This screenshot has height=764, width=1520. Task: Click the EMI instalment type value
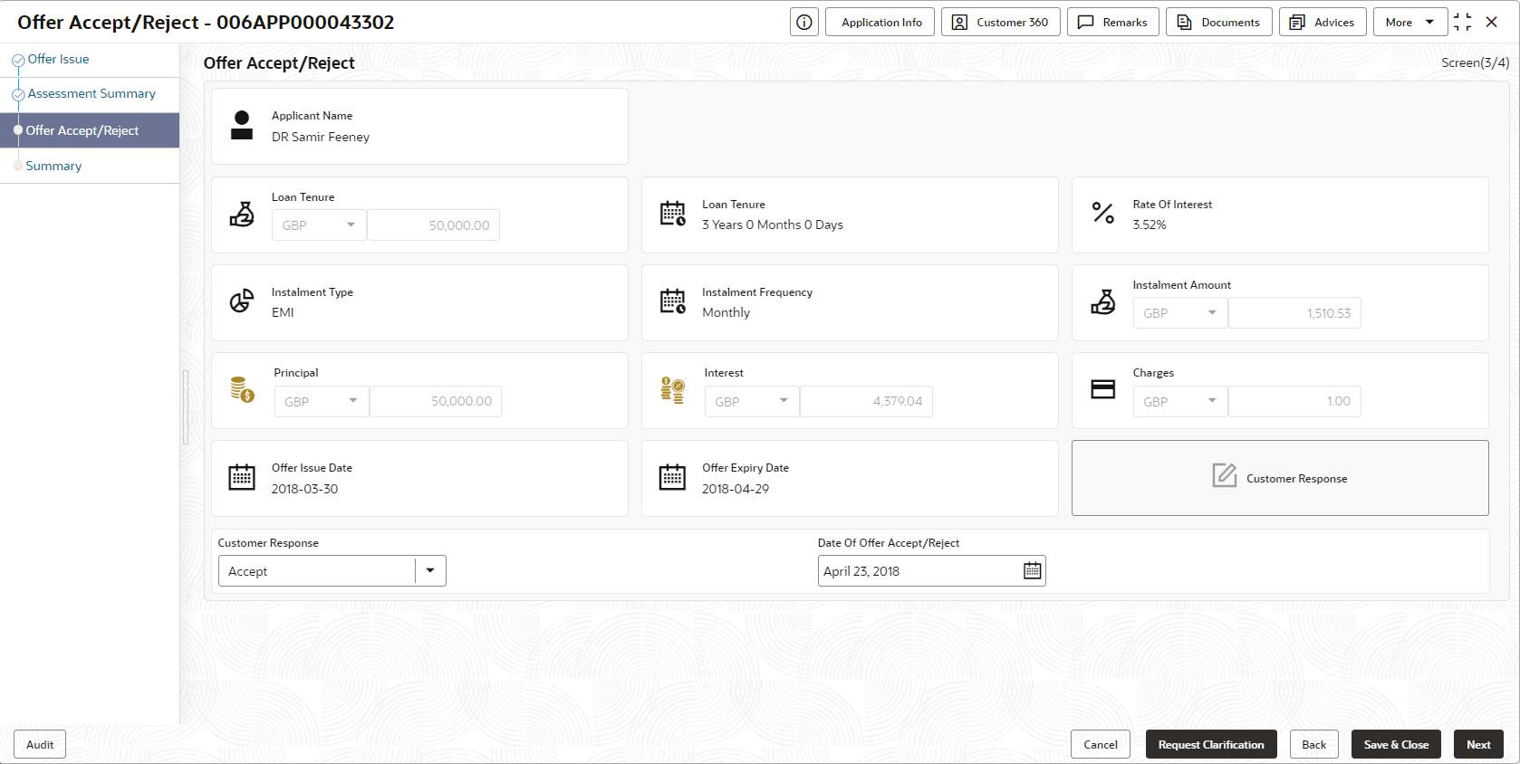(x=283, y=313)
